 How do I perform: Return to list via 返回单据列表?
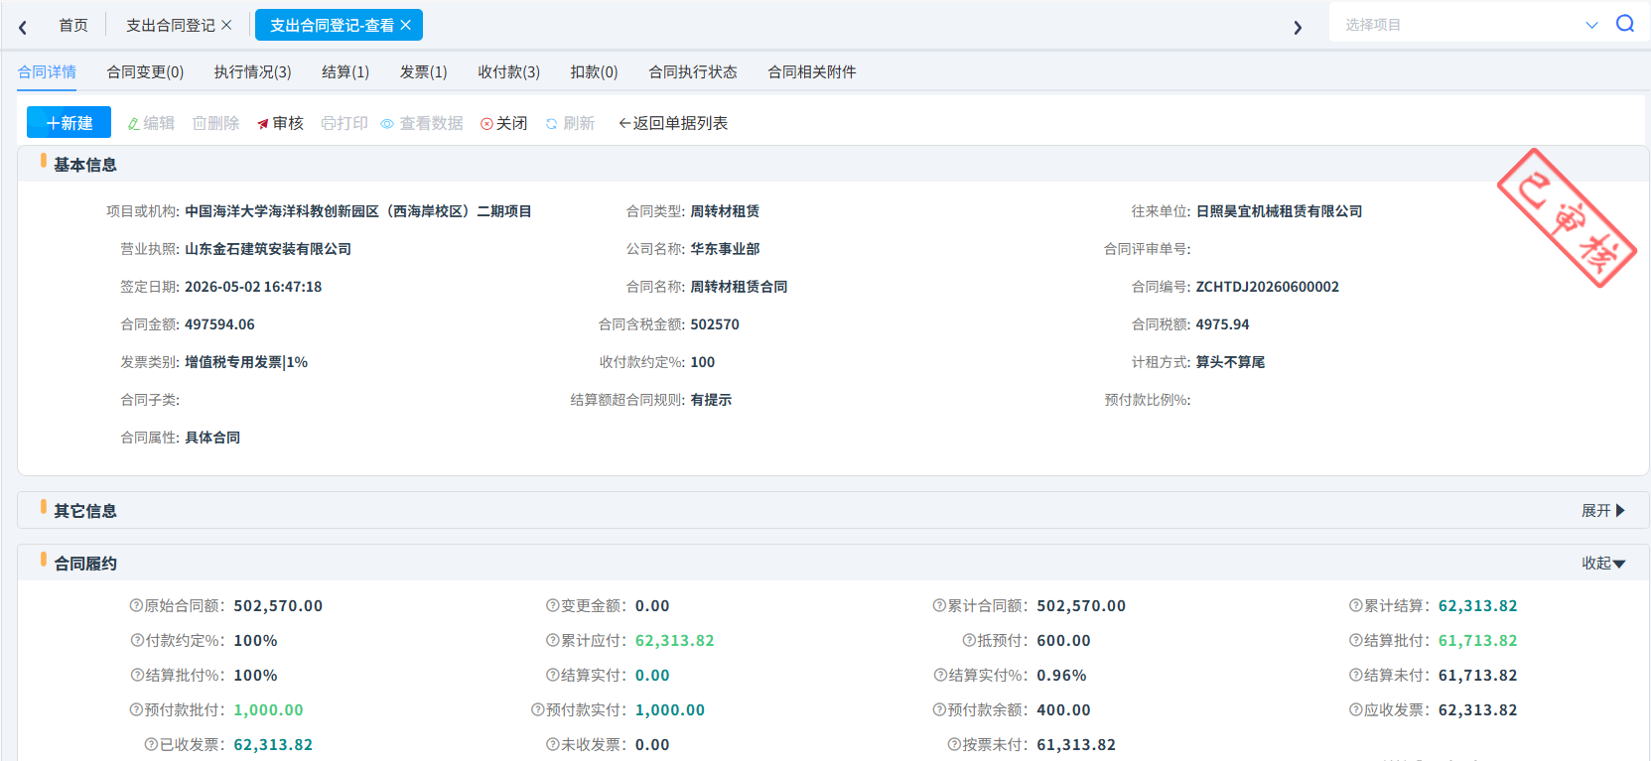(673, 123)
